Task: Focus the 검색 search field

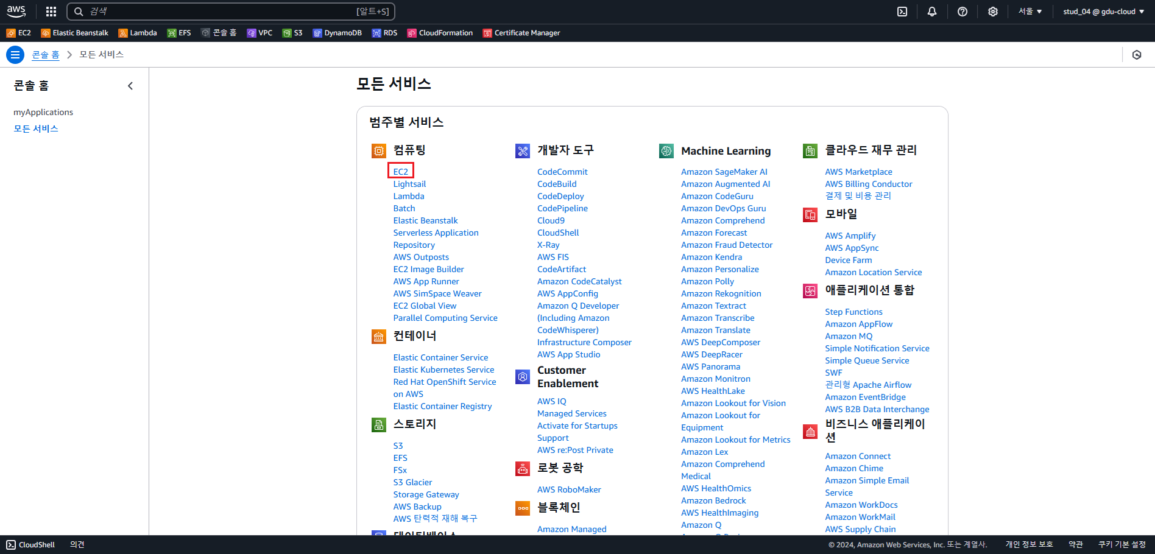Action: [231, 12]
